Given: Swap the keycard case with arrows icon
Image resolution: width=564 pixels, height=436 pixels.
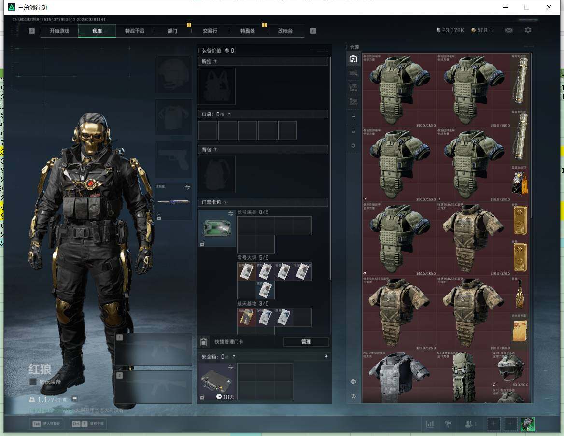Looking at the screenshot, I should click(230, 214).
